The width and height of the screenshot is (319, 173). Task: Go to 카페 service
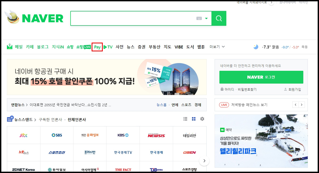point(30,47)
